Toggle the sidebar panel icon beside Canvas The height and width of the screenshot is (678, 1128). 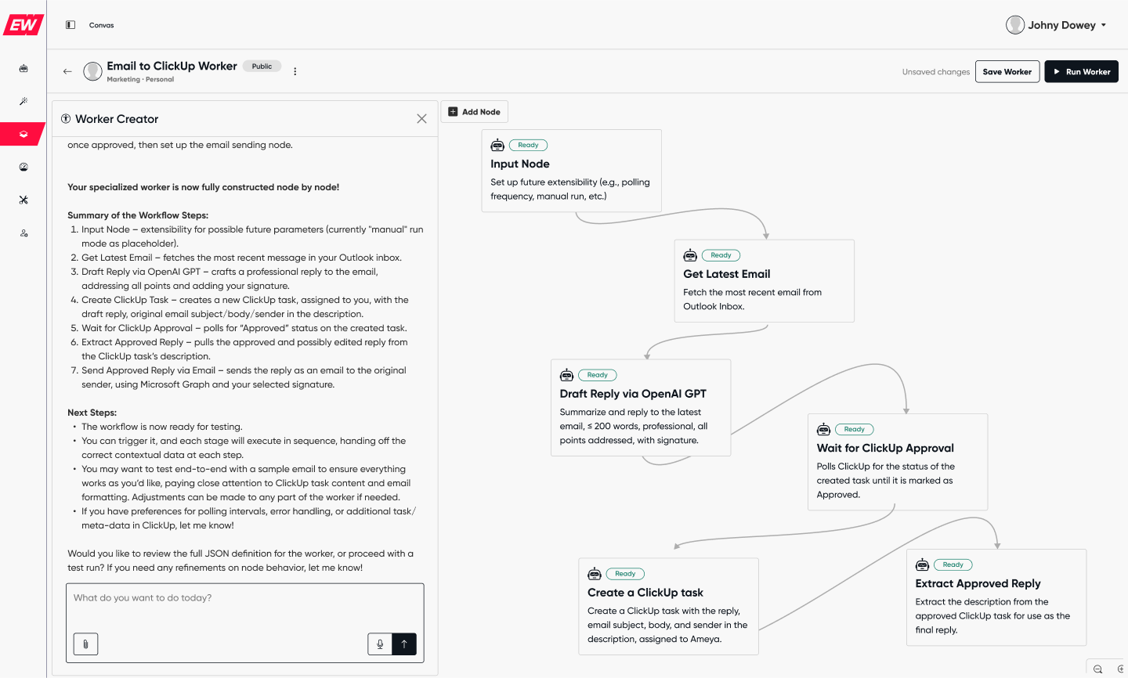click(x=70, y=25)
